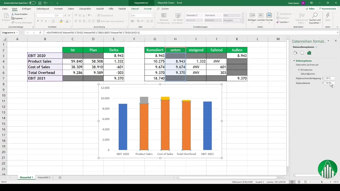Open the Formeln ribbon tab
Image resolution: width=340 pixels, height=191 pixels.
tap(58, 9)
